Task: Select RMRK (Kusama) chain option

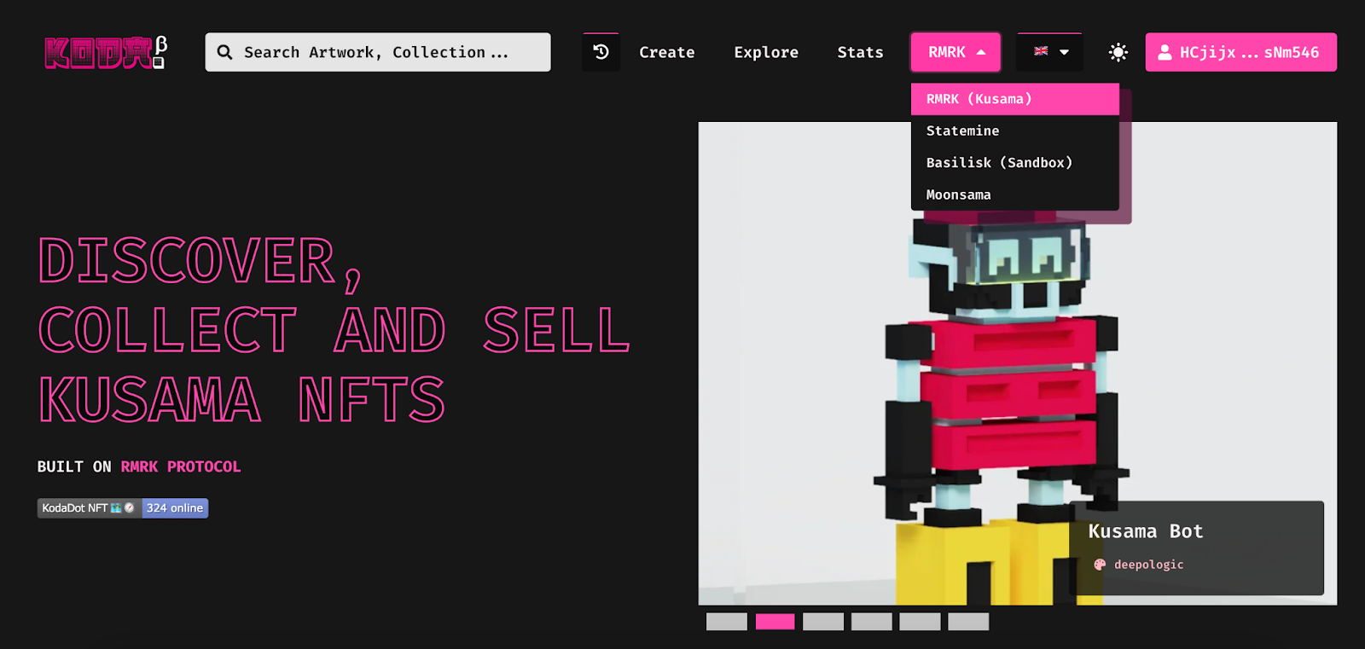Action: [1014, 99]
